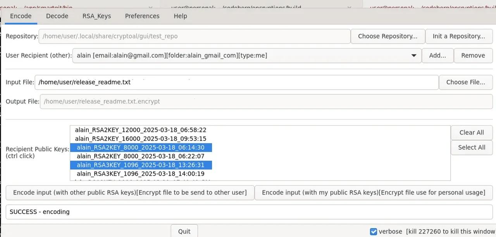Select the alain_RSA2KEY_16000 key

(x=140, y=138)
